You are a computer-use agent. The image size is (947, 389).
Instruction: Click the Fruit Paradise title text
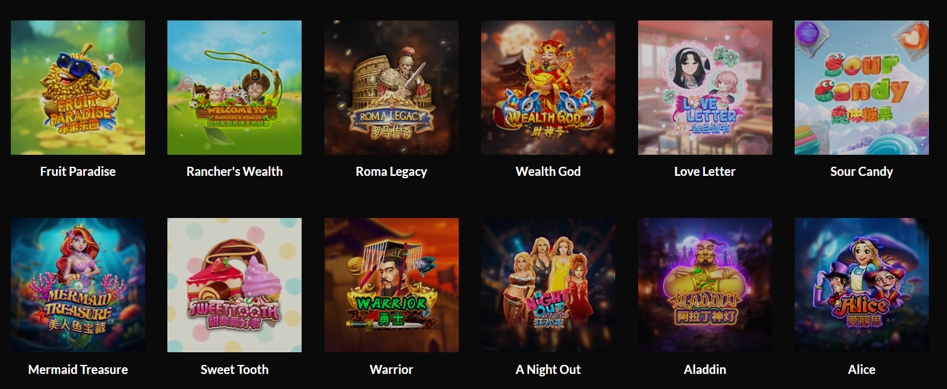(x=78, y=172)
